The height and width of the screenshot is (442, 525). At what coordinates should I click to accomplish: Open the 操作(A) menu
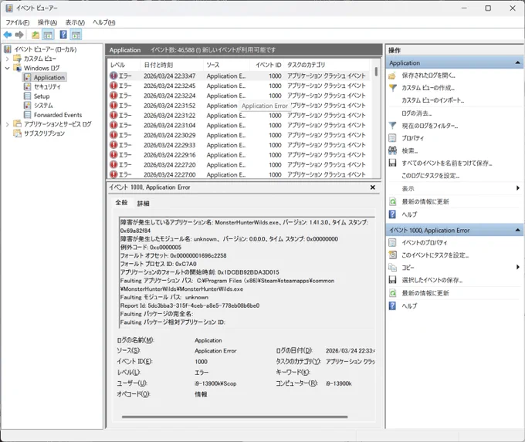pos(47,22)
